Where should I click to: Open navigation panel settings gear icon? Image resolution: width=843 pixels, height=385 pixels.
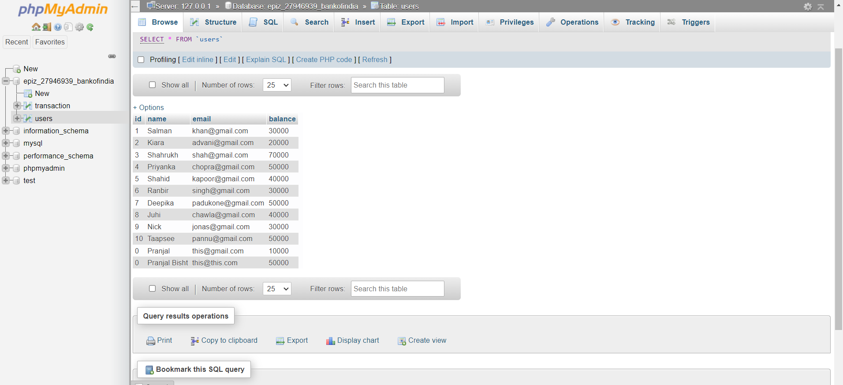79,27
